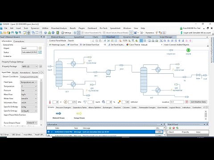Click the green add icon in Watch Panel

click(x=170, y=128)
